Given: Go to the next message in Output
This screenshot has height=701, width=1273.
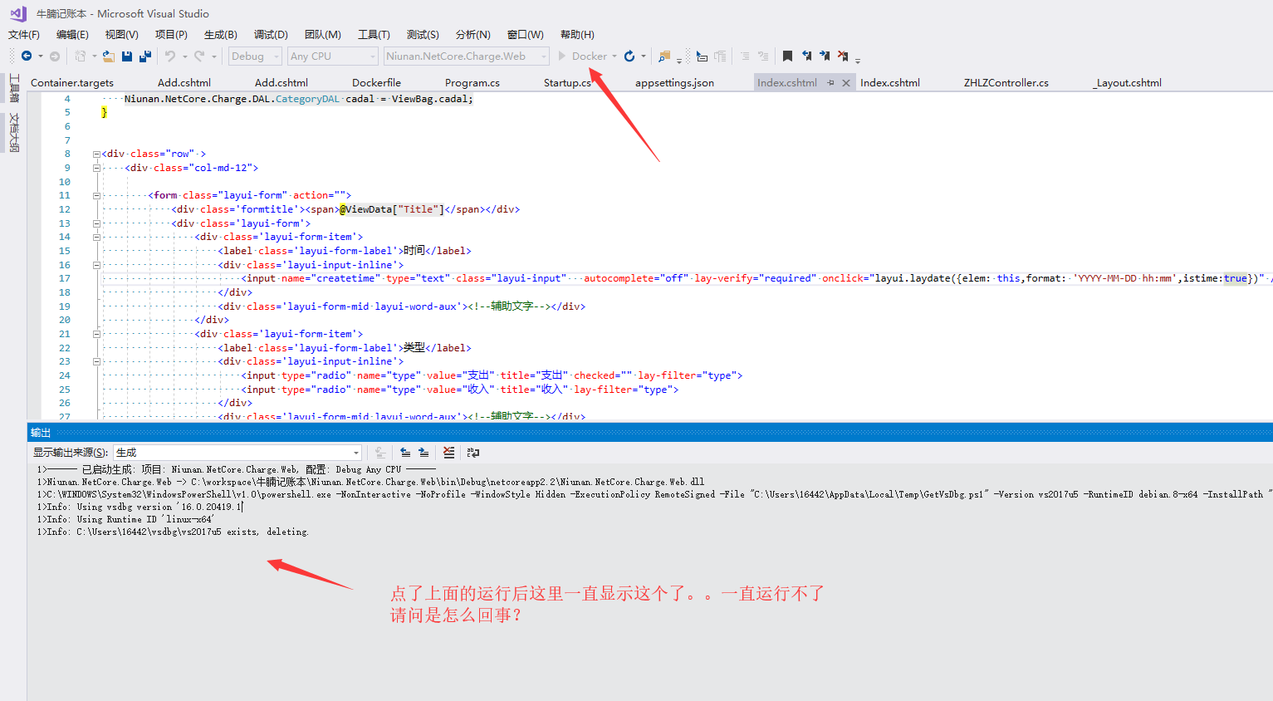Looking at the screenshot, I should (x=424, y=453).
